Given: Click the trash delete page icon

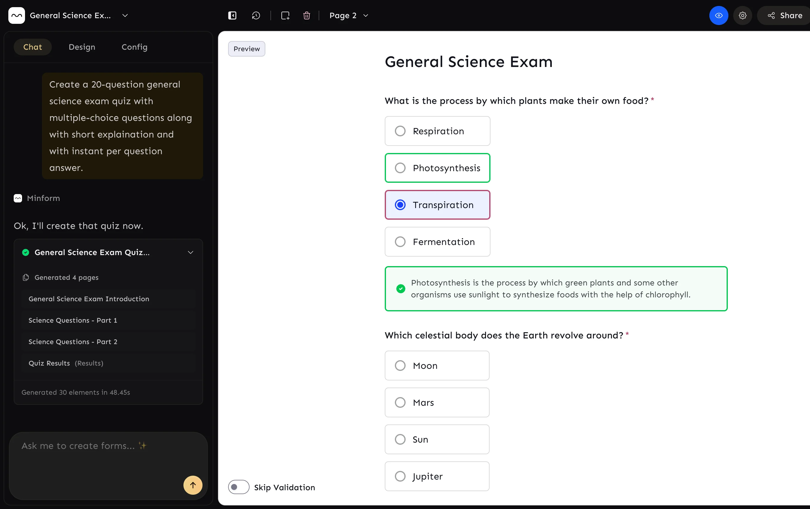Looking at the screenshot, I should 306,15.
